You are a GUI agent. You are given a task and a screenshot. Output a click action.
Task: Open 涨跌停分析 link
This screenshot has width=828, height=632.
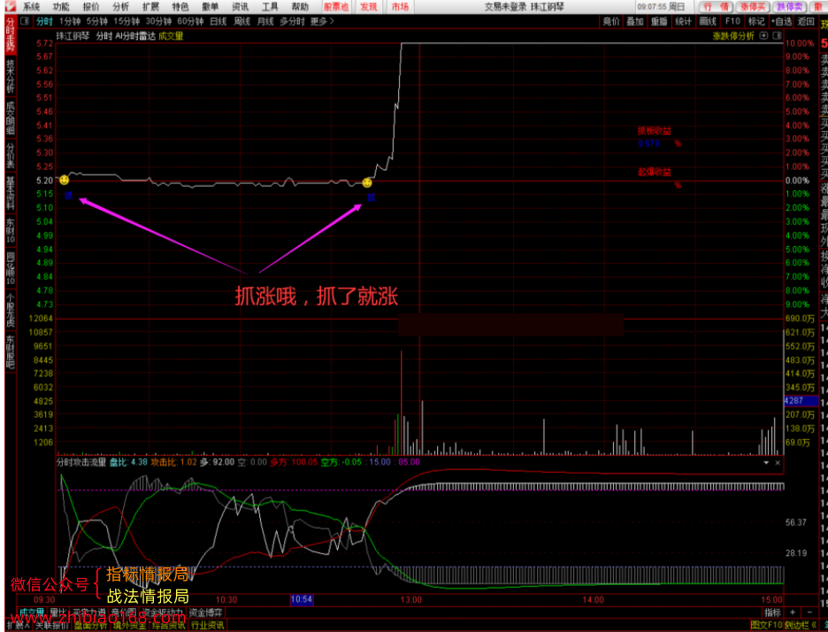[733, 36]
